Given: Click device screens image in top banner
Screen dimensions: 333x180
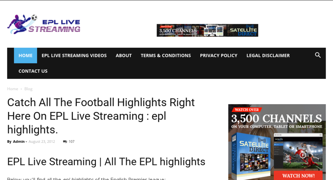Looking at the screenshot, I should [214, 30].
